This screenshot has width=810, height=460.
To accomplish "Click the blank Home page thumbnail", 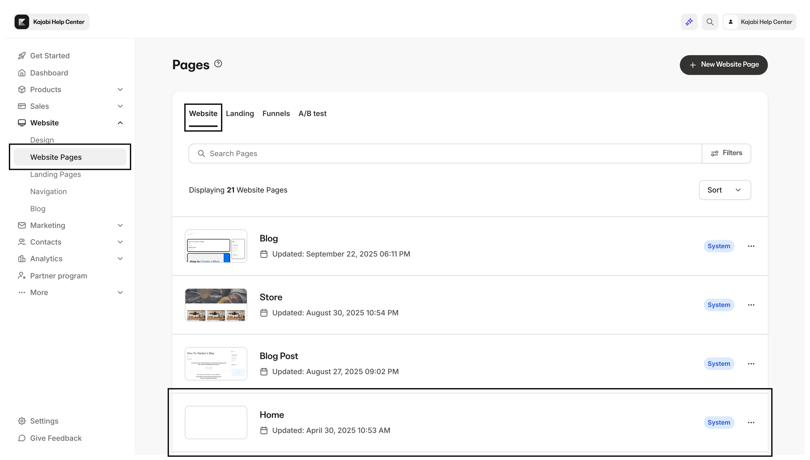I will point(216,423).
